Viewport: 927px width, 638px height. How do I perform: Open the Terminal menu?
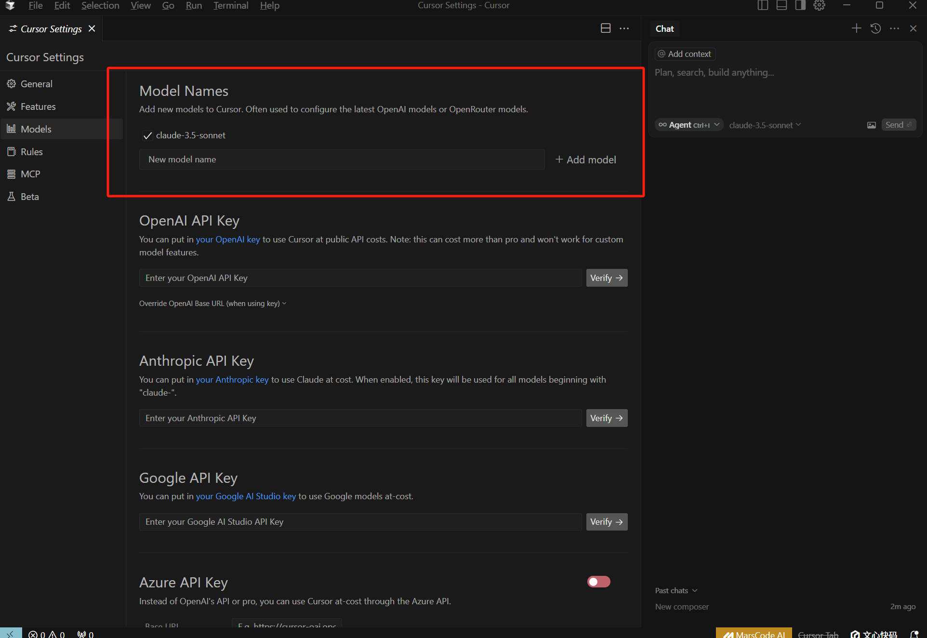[231, 5]
